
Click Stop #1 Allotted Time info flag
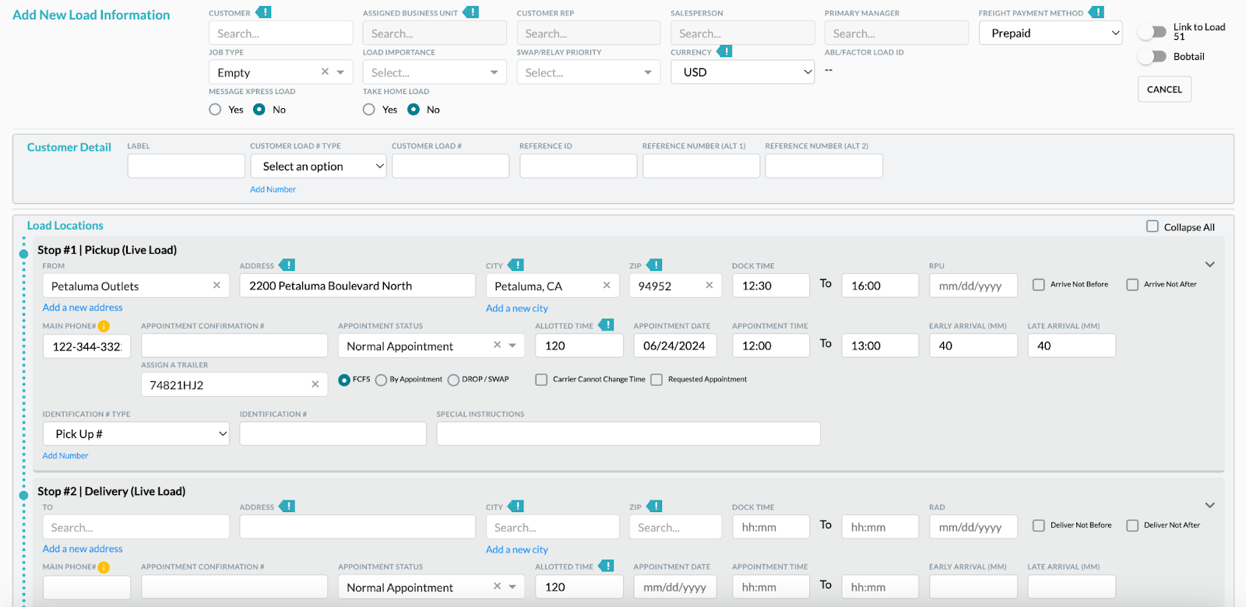coord(607,325)
